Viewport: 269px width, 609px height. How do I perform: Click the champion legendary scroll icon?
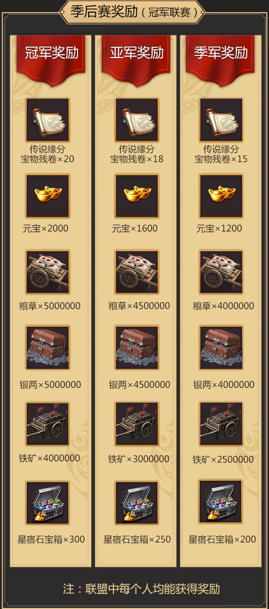[x=48, y=120]
